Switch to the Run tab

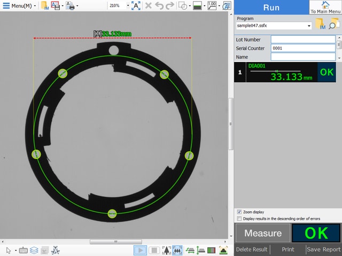(x=271, y=7)
